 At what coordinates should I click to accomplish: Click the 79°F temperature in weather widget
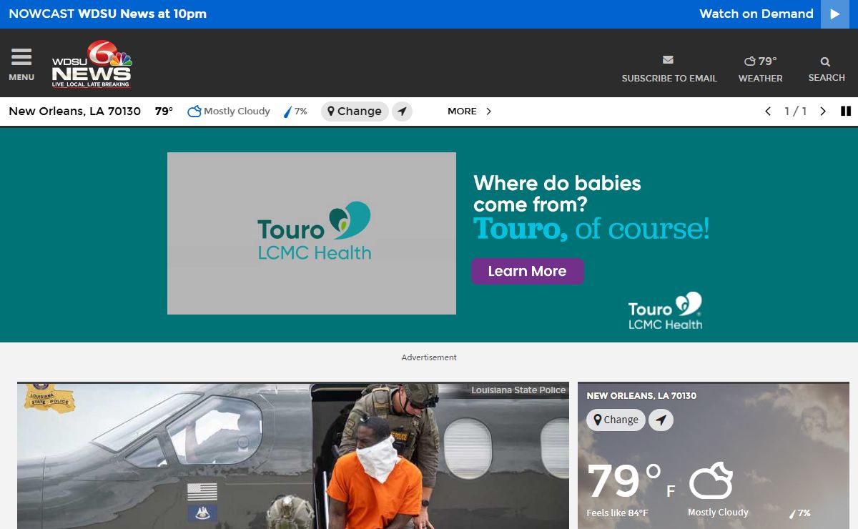pyautogui.click(x=631, y=480)
